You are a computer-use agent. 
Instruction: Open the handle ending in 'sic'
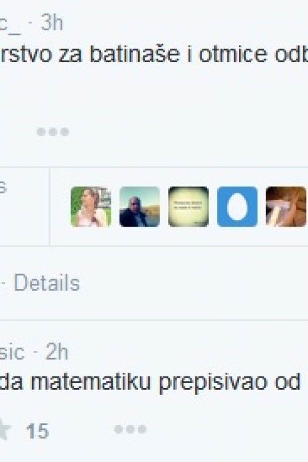point(12,352)
